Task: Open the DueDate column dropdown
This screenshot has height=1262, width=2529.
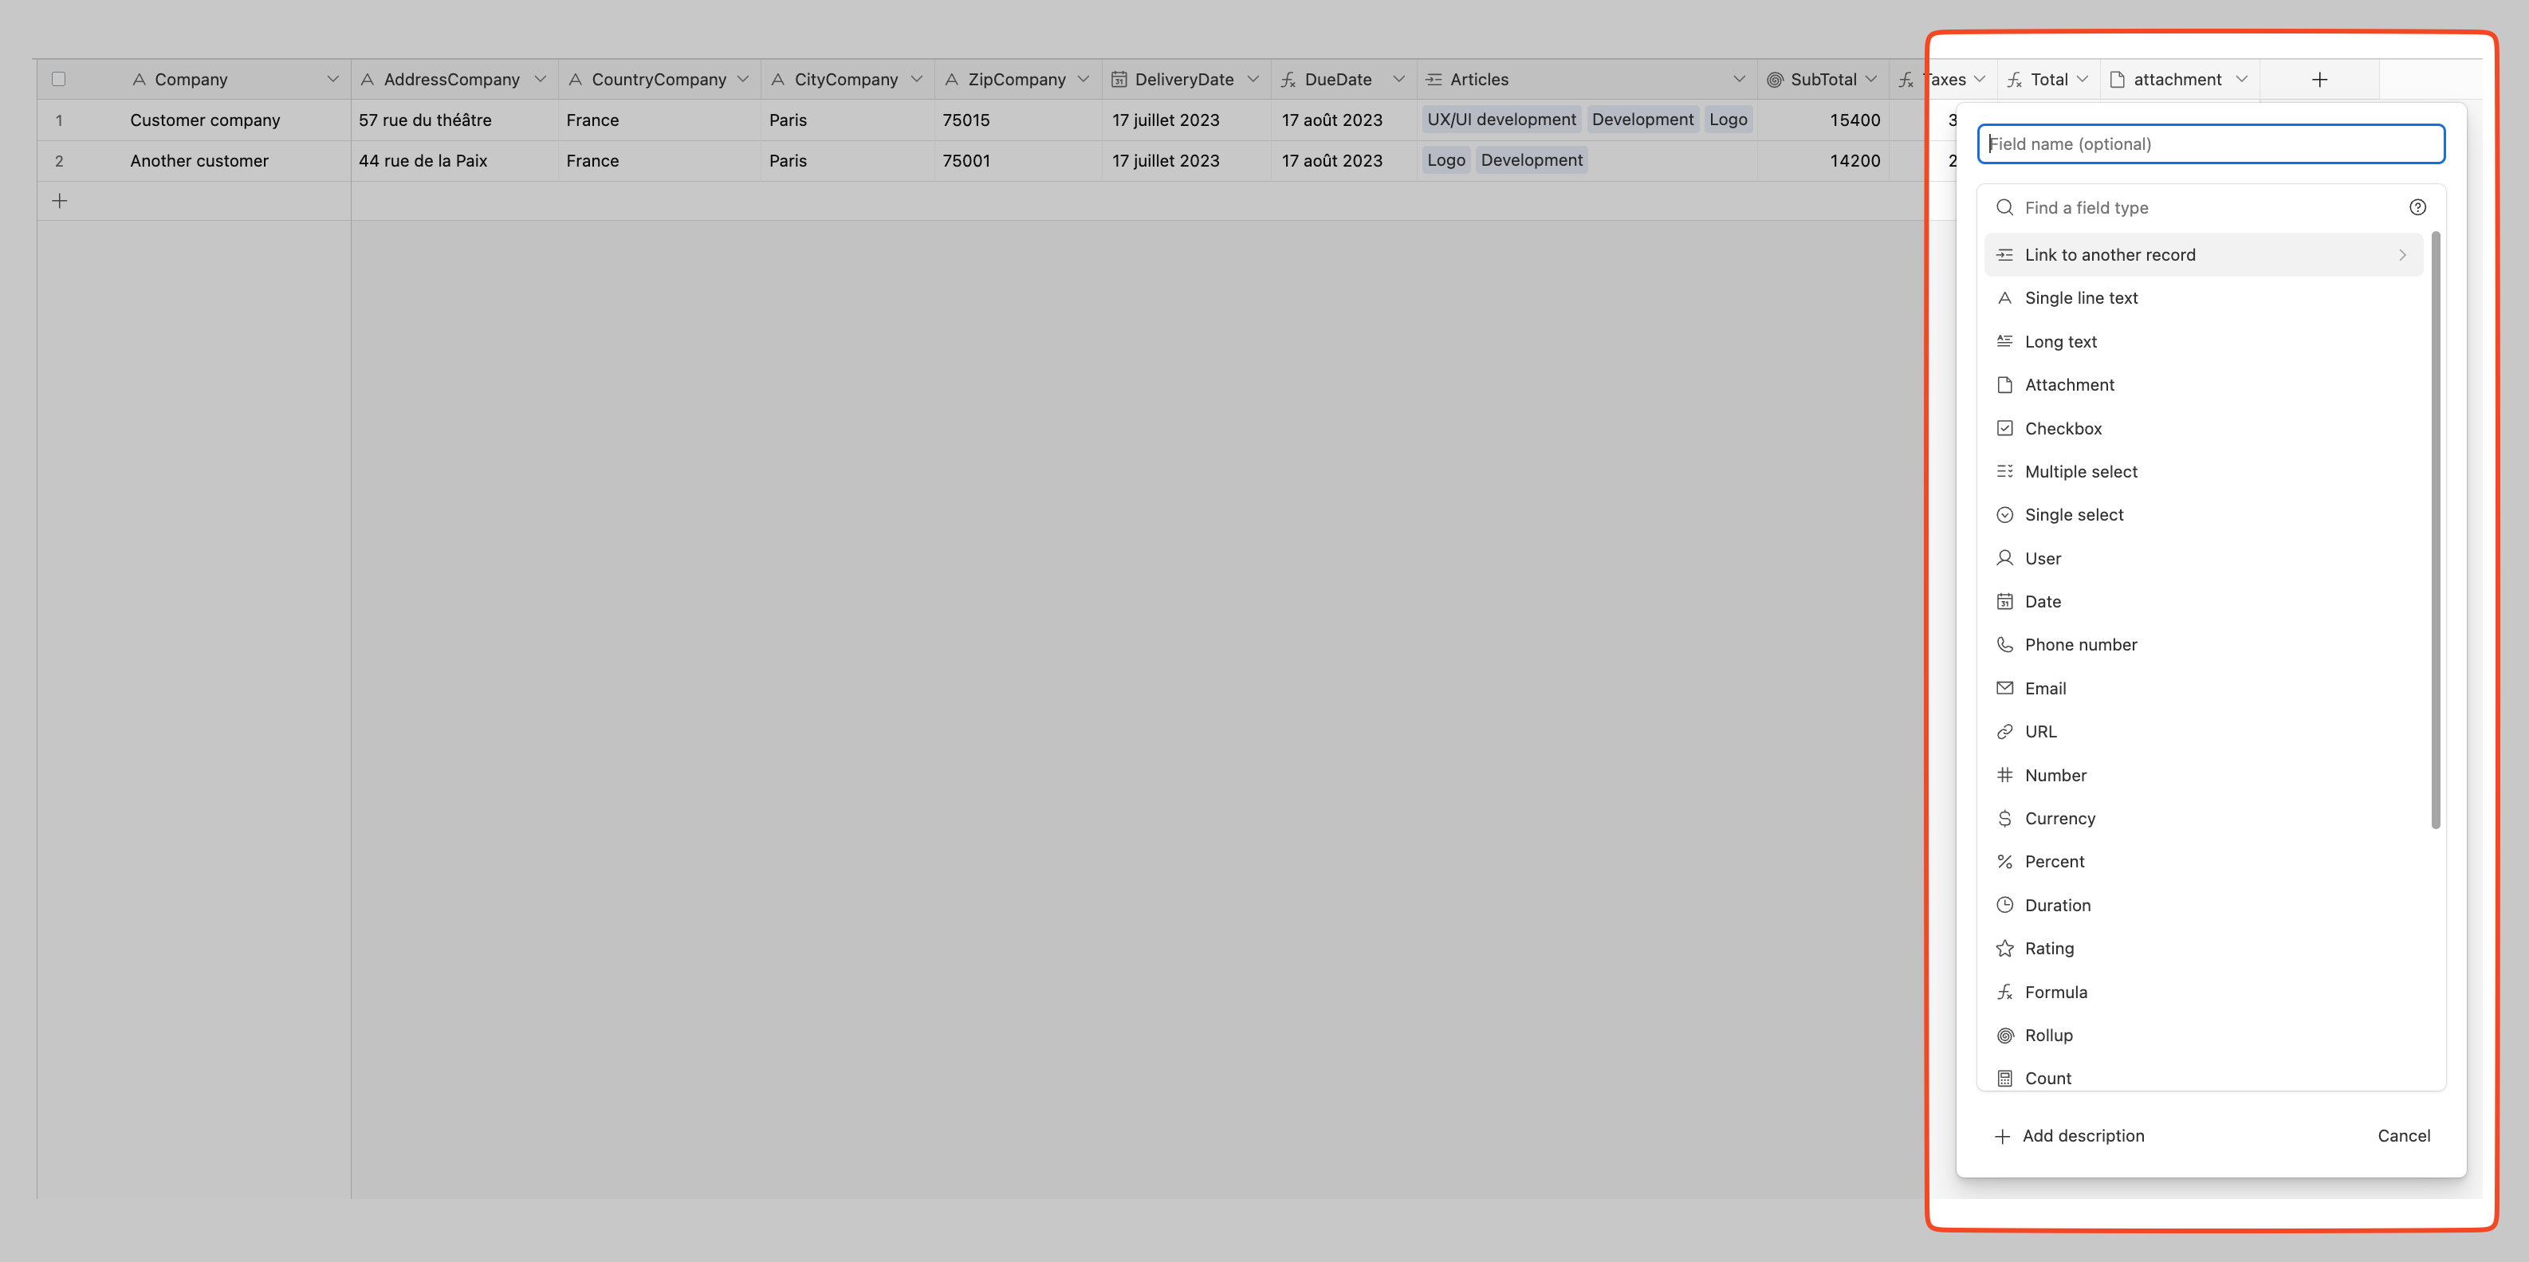Action: tap(1400, 77)
